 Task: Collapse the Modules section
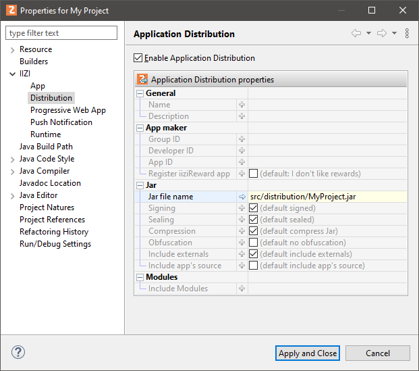click(x=140, y=277)
